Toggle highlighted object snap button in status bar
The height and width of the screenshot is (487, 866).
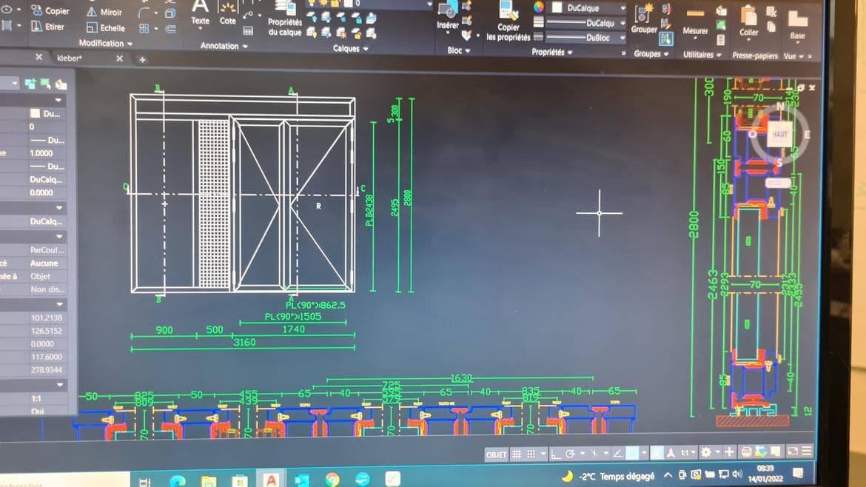coord(632,453)
